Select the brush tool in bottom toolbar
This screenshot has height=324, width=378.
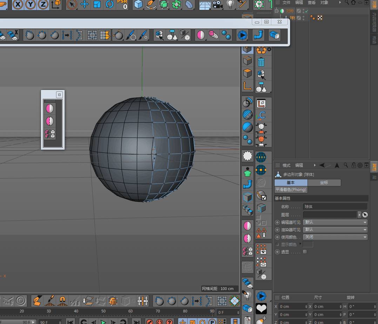pyautogui.click(x=50, y=301)
